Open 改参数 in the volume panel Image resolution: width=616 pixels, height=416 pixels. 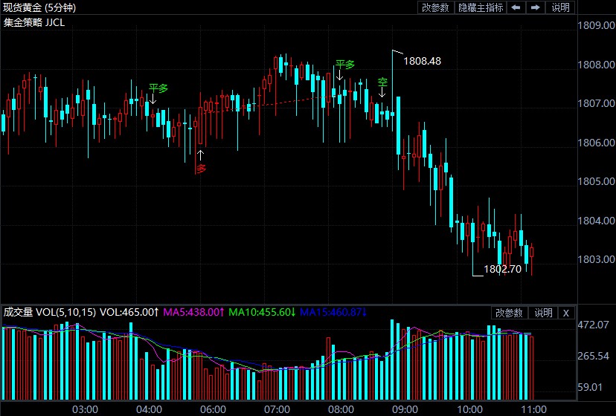[x=509, y=313]
